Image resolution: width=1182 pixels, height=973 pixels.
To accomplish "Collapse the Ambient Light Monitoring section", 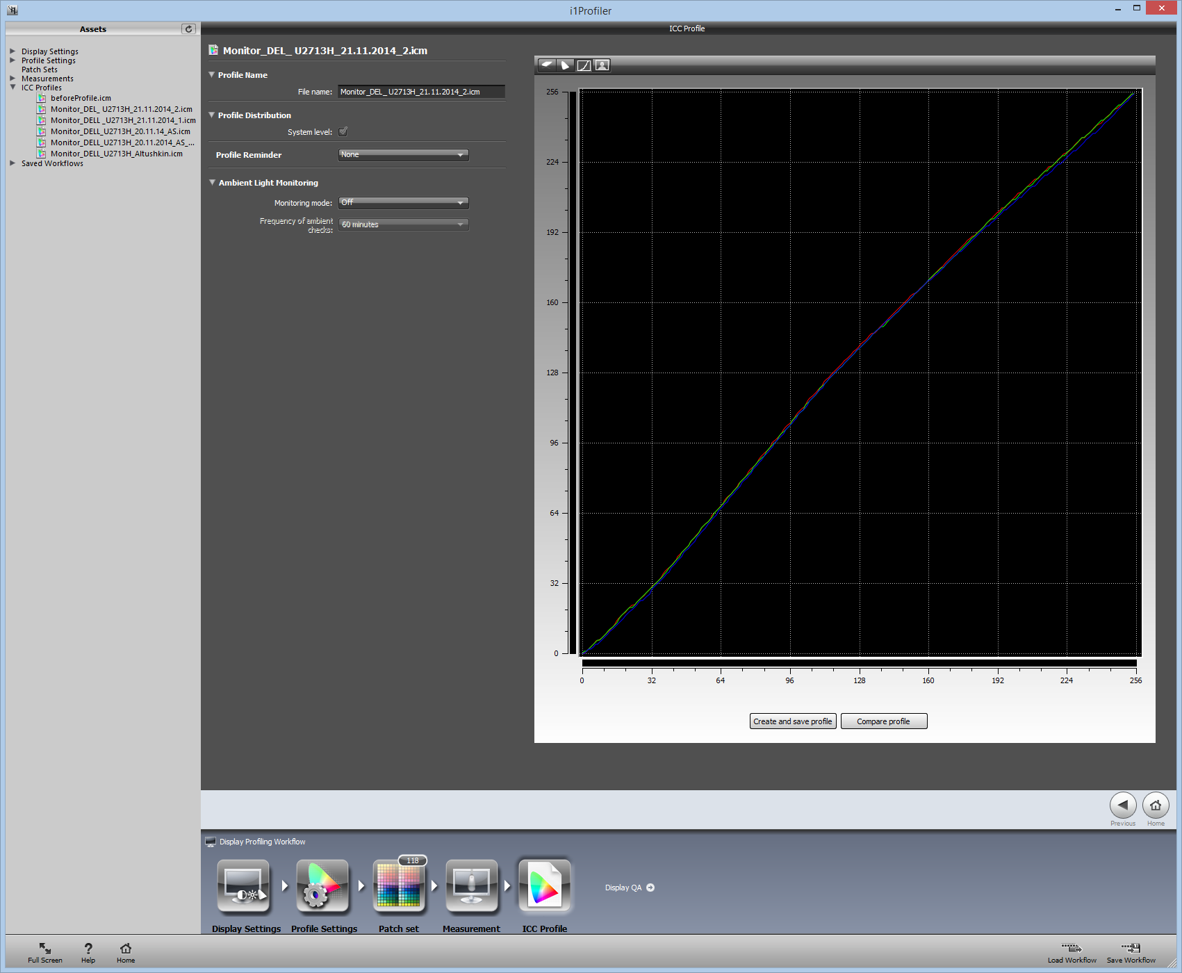I will [212, 182].
